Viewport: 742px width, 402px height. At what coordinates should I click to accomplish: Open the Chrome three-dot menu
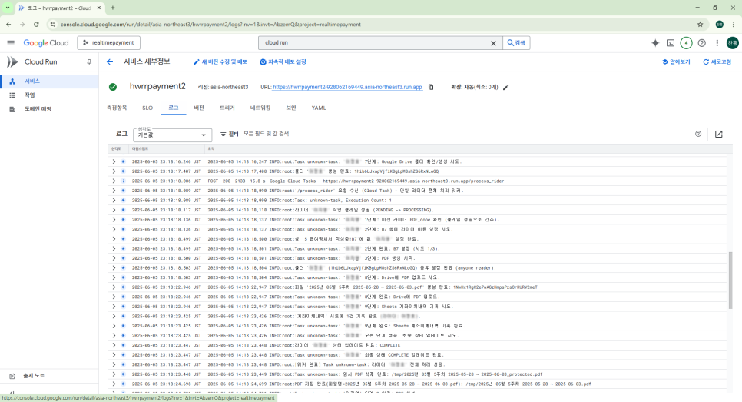pyautogui.click(x=734, y=24)
